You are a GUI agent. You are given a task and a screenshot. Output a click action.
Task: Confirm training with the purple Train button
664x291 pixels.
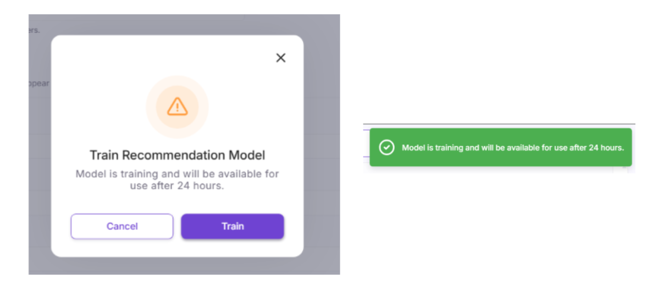[x=233, y=226]
